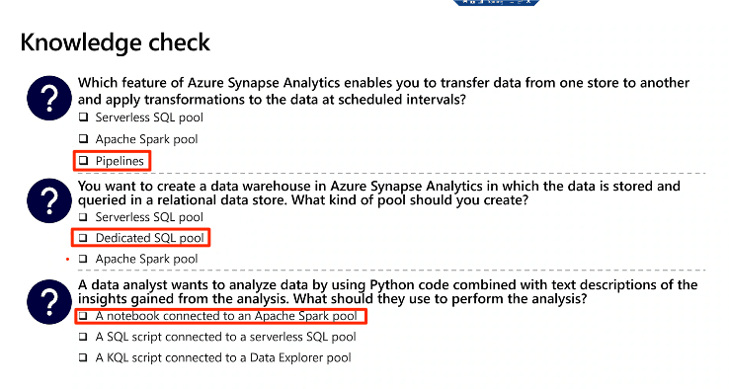Click the close X on the blue connection bar
Viewport: 729px width, 389px height.
[x=528, y=2]
